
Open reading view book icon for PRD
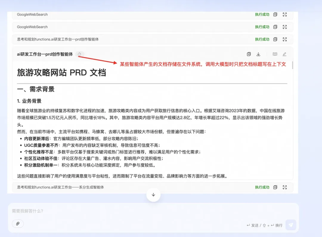point(275,54)
